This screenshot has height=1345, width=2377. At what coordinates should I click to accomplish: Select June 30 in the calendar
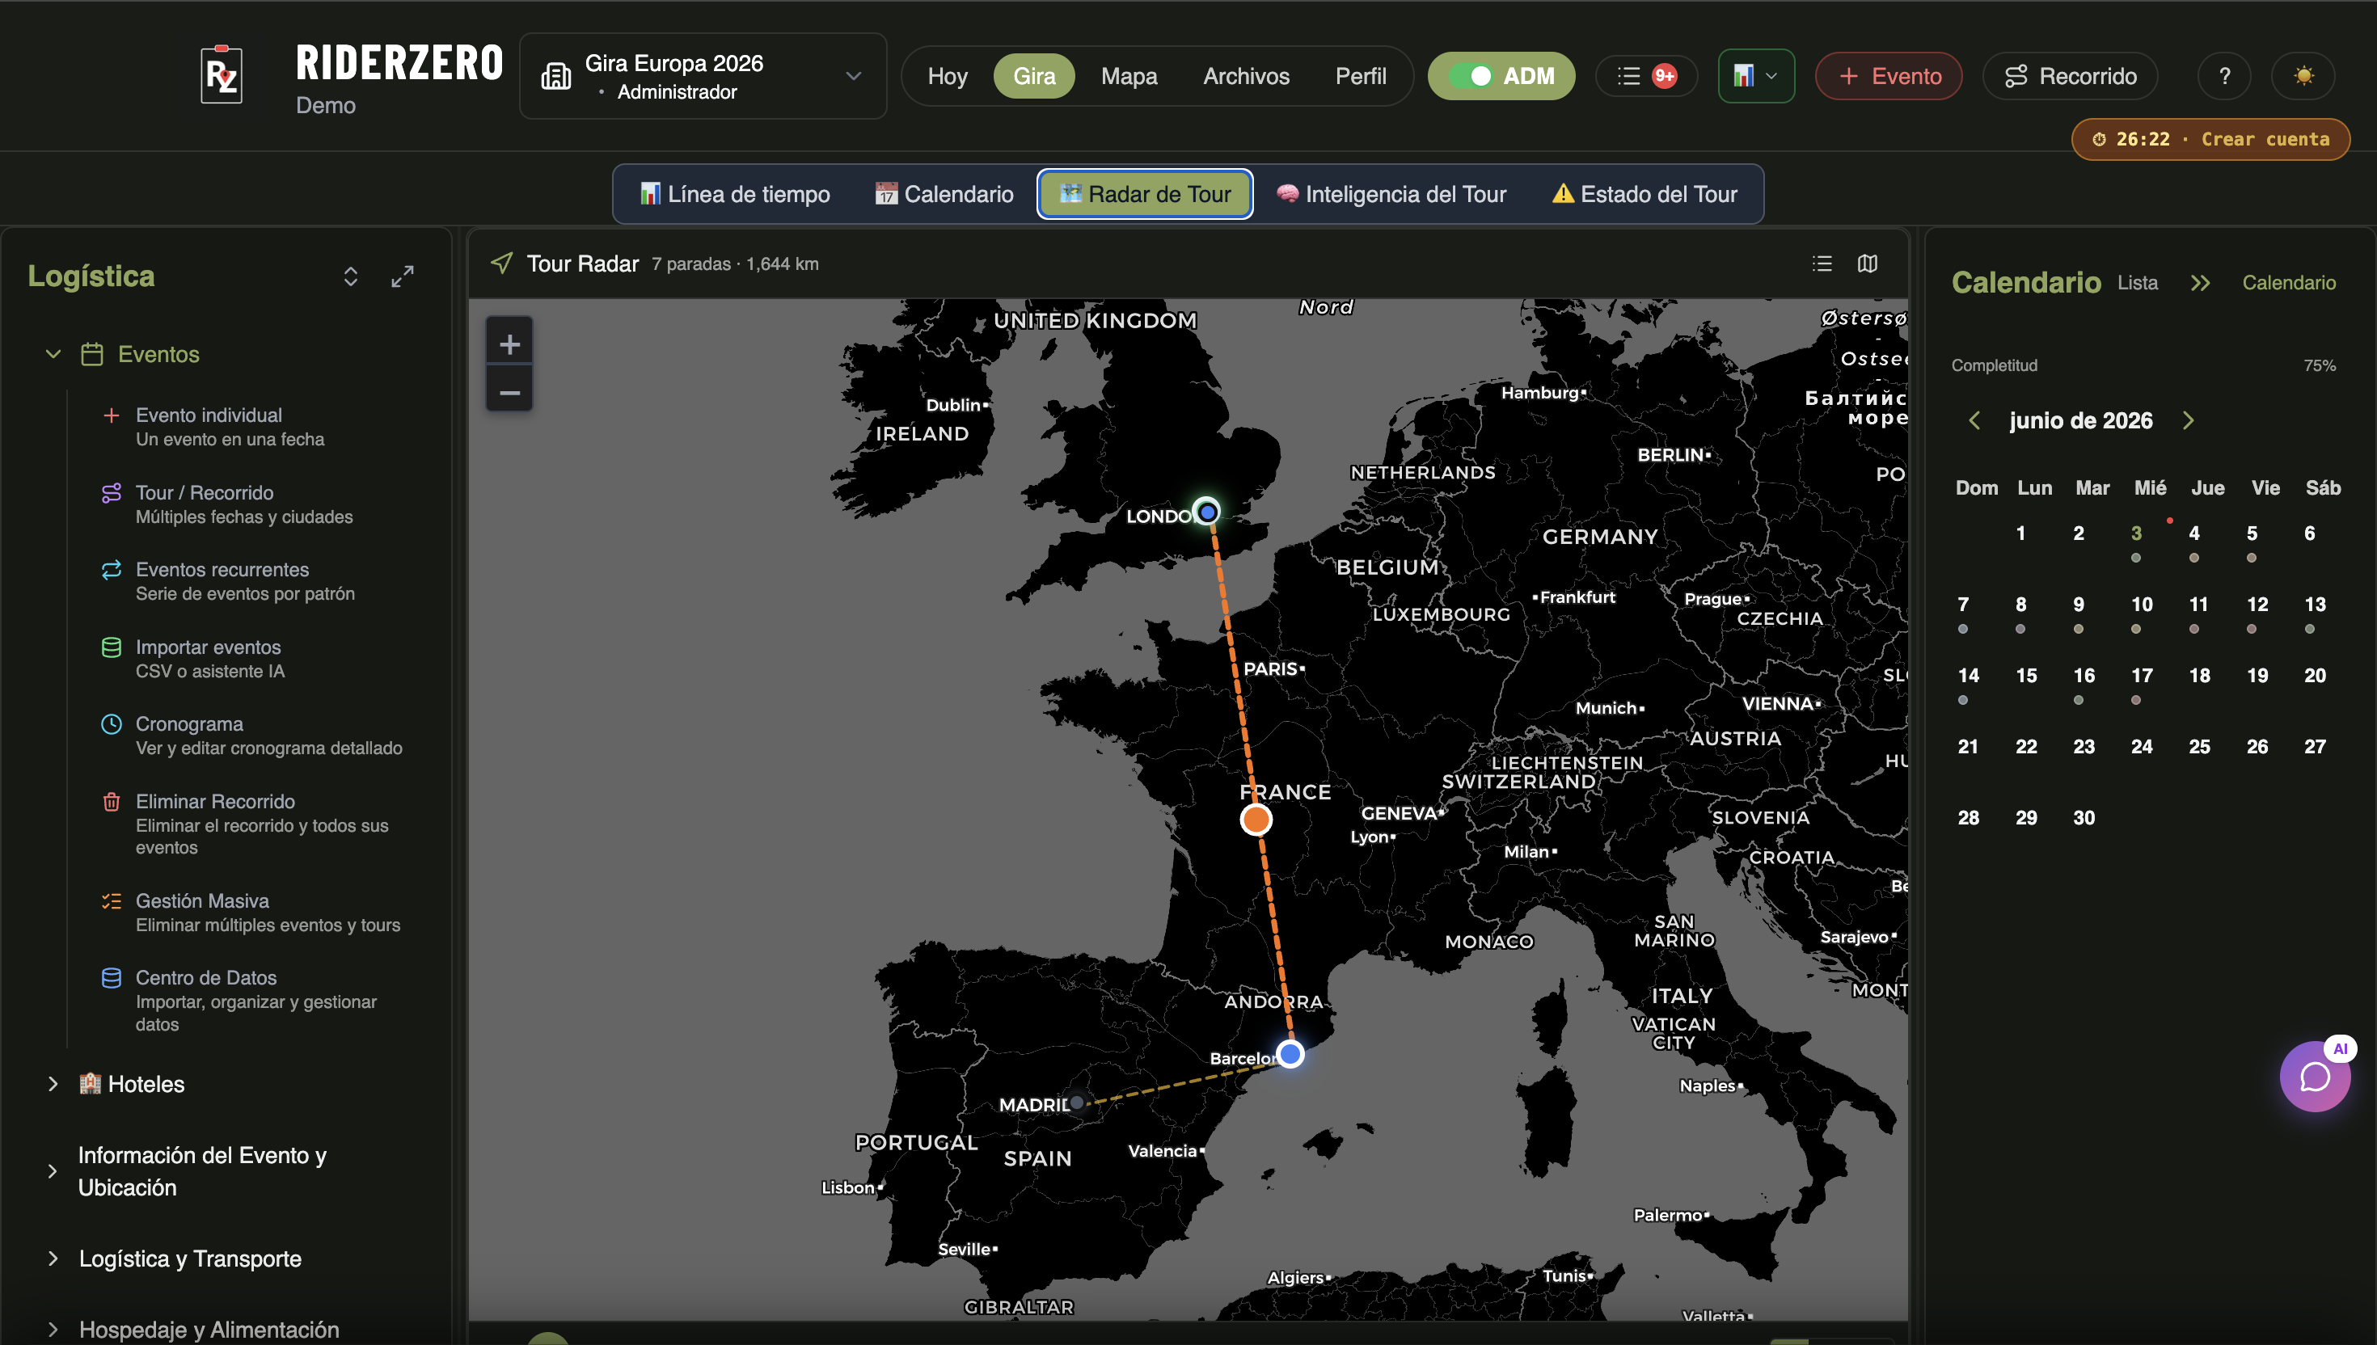(x=2084, y=819)
